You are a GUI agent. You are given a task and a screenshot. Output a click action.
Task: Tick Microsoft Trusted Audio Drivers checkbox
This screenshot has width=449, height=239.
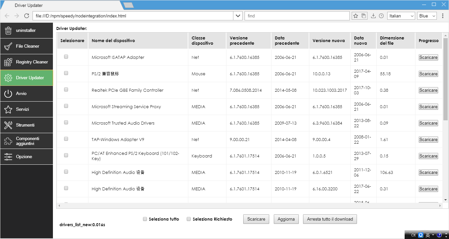click(66, 122)
